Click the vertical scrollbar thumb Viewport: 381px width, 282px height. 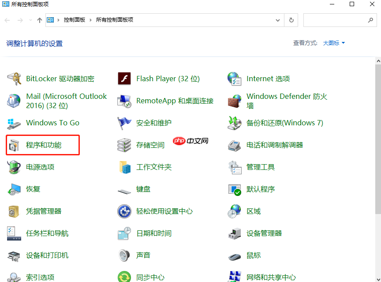pos(378,139)
